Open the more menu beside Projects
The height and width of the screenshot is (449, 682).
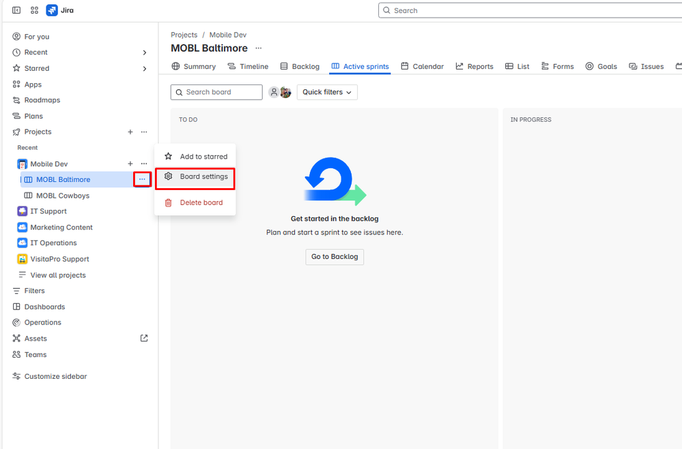(144, 131)
